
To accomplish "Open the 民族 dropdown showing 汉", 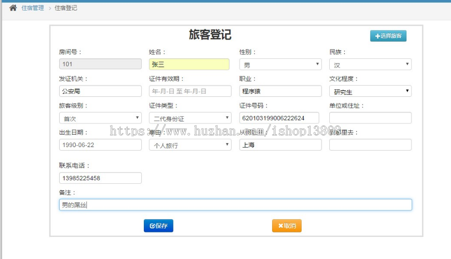I will click(370, 65).
